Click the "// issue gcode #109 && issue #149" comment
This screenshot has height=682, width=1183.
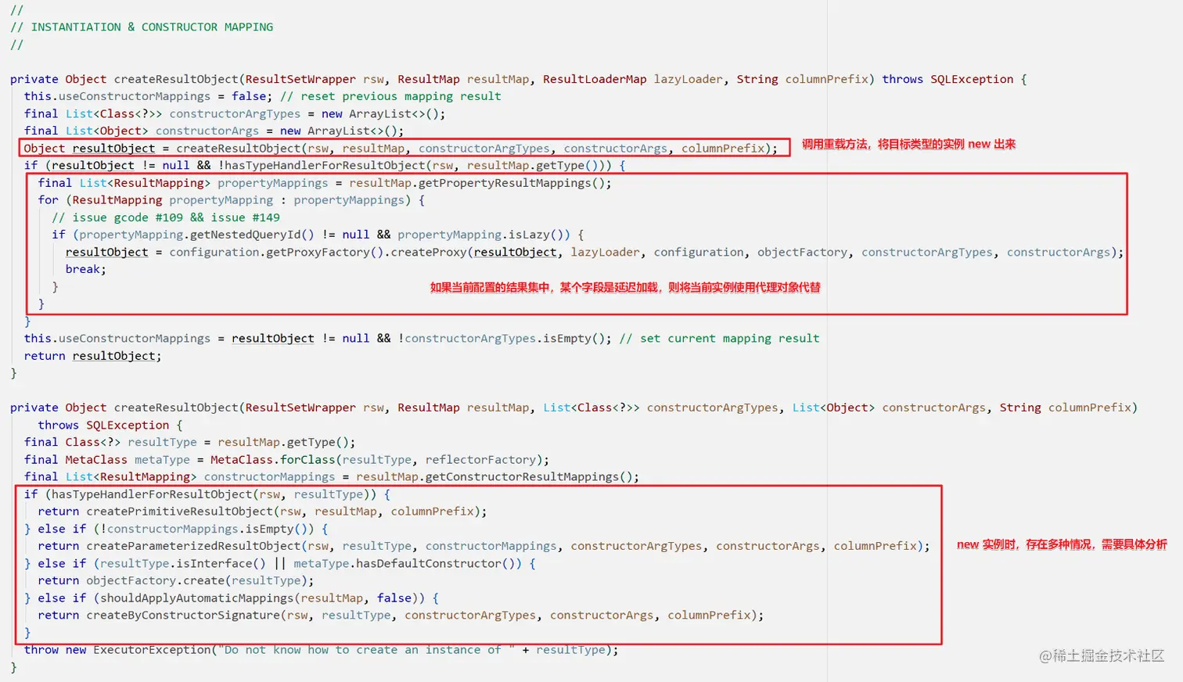166,217
